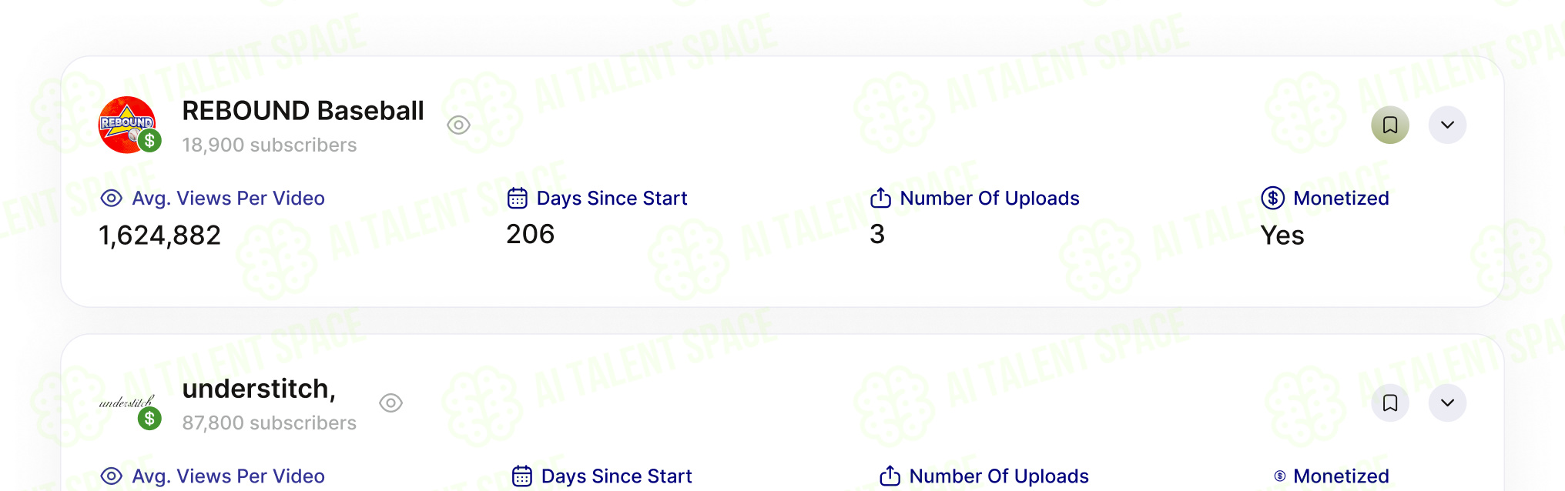
Task: Click upload icon in understitch card
Action: (x=890, y=476)
